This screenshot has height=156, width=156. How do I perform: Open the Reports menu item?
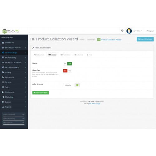[x=14, y=107]
